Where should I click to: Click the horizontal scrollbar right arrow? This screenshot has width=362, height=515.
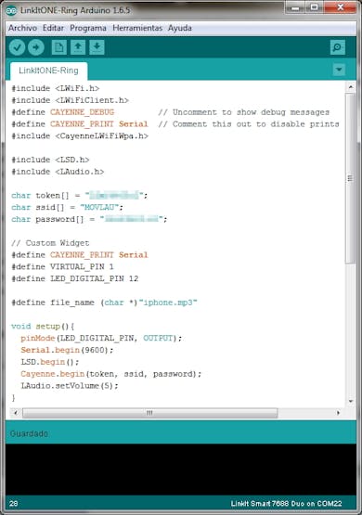(339, 413)
